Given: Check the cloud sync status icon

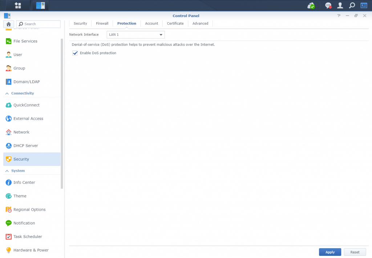Looking at the screenshot, I should click(x=311, y=5).
